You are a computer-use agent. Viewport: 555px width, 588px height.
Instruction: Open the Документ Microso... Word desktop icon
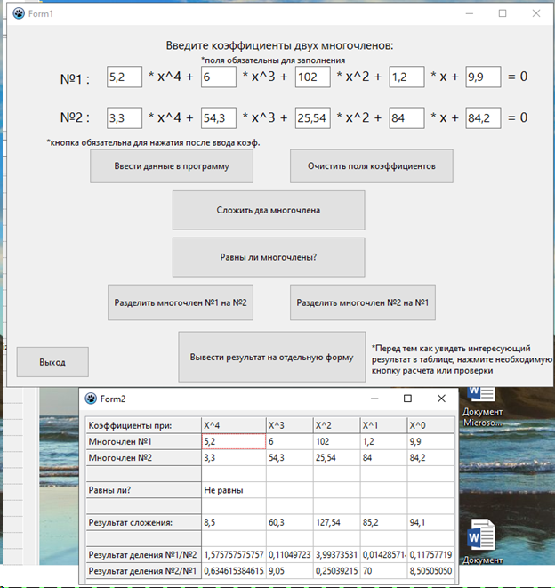point(482,407)
